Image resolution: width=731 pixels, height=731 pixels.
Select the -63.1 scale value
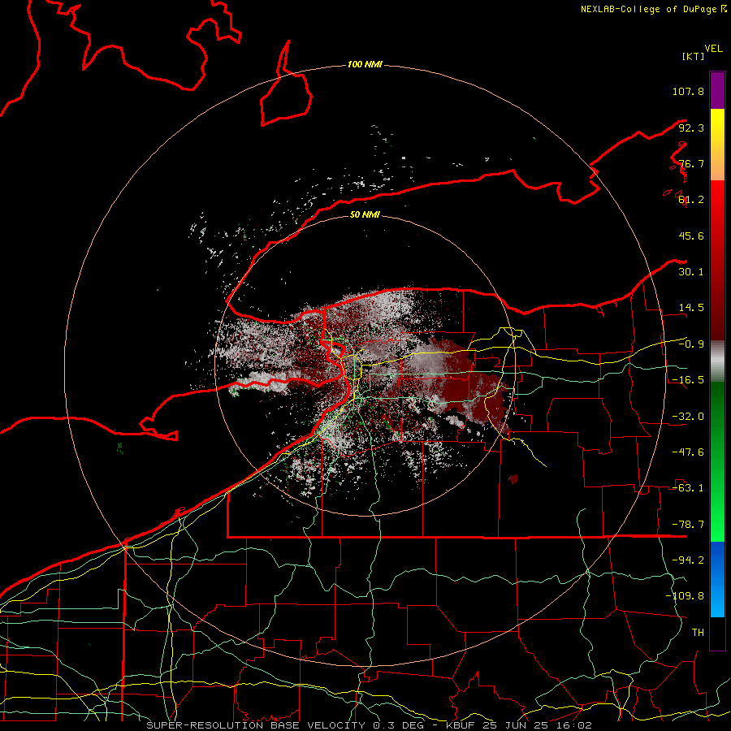point(688,488)
